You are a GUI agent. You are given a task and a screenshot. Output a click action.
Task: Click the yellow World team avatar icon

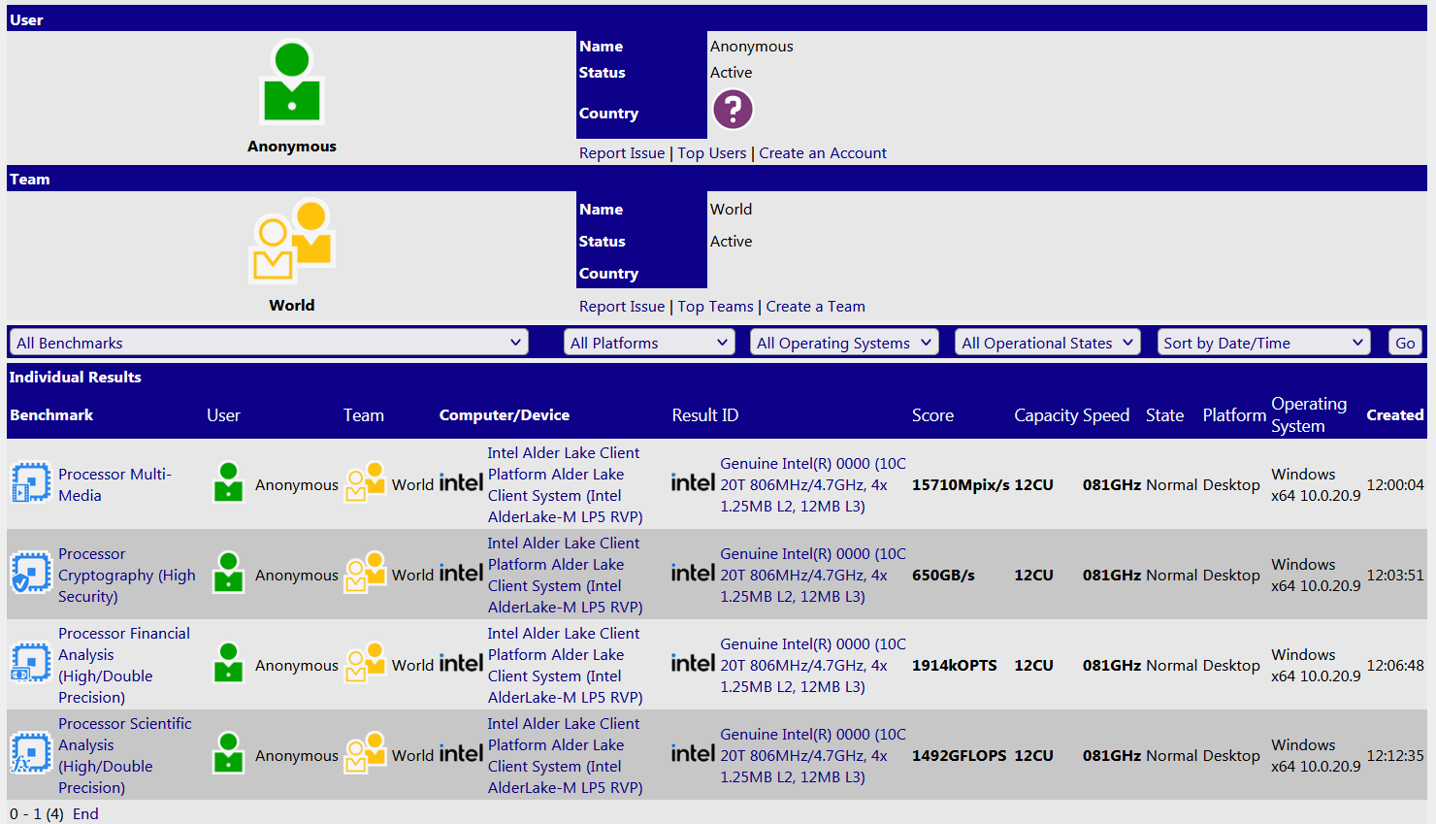pos(292,240)
